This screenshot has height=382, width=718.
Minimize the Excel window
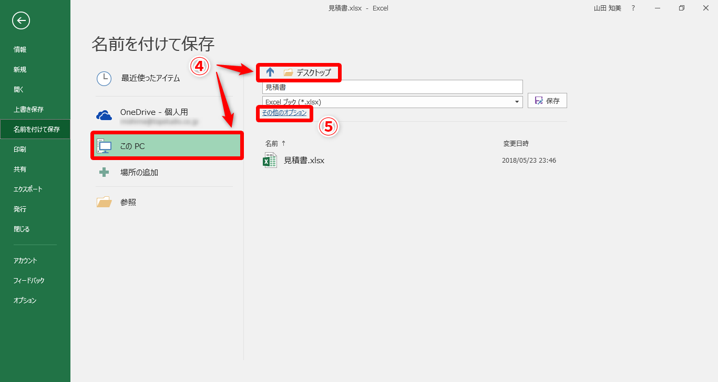pos(658,8)
